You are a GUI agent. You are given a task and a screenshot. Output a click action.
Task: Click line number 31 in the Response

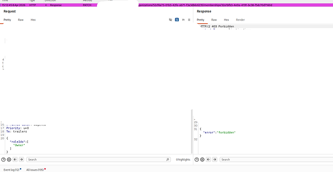click(196, 129)
